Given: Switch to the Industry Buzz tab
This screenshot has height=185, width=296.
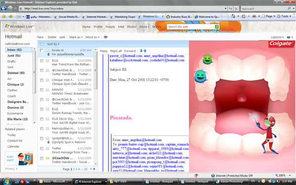Looking at the screenshot, I should click(180, 17).
